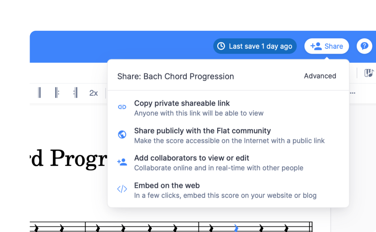Open help via the question mark icon
This screenshot has height=232, width=376.
[364, 46]
